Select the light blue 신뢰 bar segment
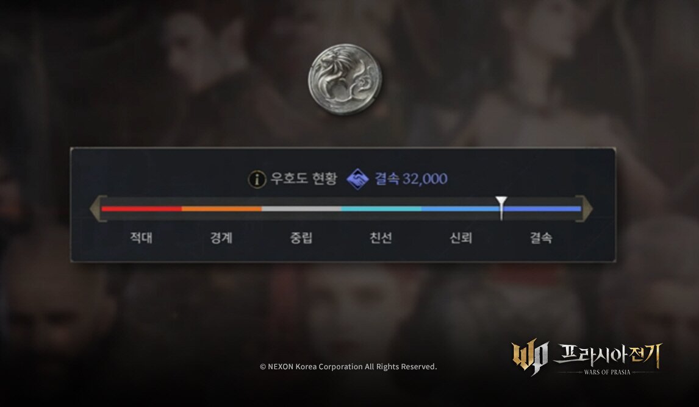The width and height of the screenshot is (699, 407). click(461, 208)
